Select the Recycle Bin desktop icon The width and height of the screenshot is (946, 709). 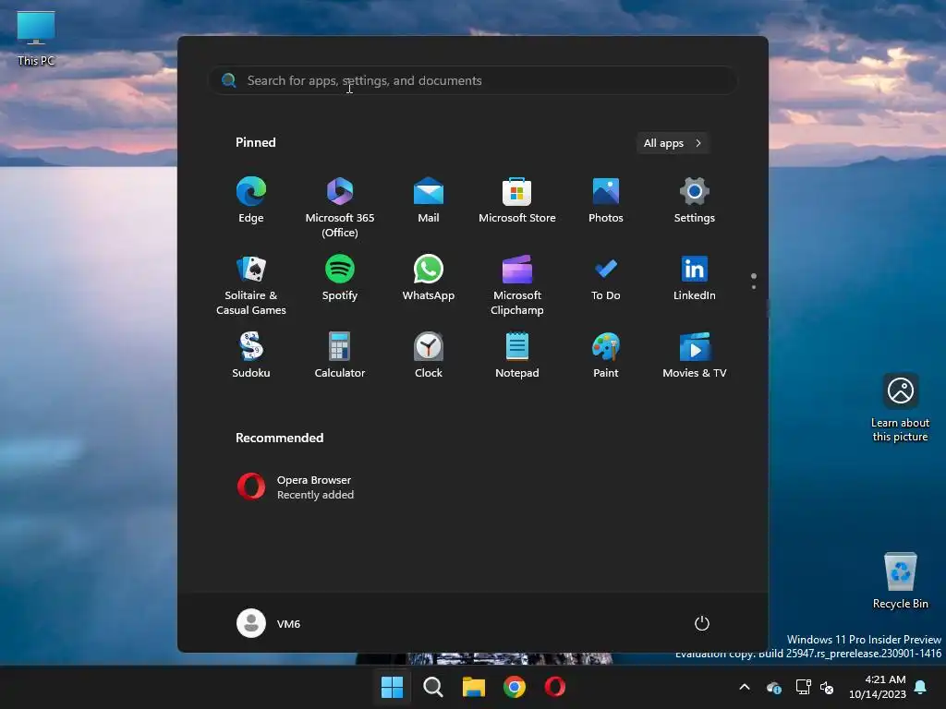900,581
